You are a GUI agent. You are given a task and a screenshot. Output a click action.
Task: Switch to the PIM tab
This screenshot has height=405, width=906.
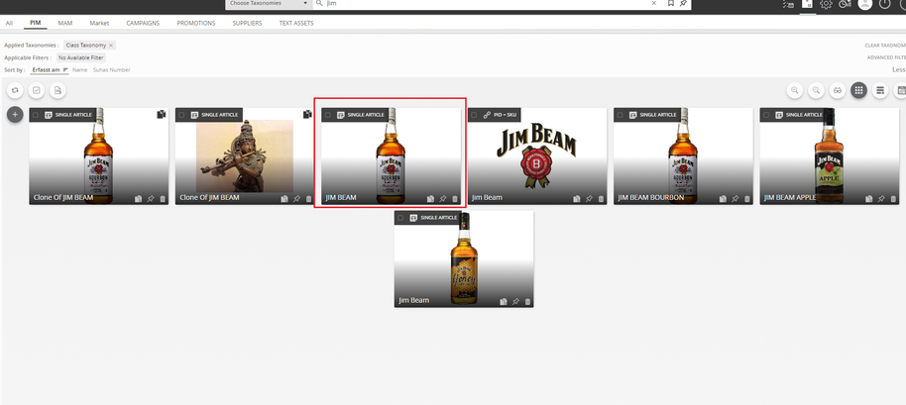[x=36, y=23]
